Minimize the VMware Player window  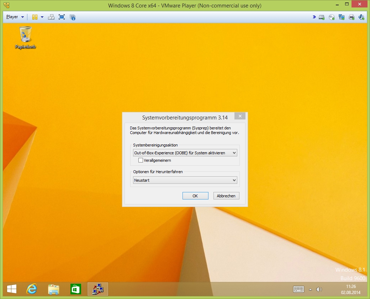click(337, 5)
